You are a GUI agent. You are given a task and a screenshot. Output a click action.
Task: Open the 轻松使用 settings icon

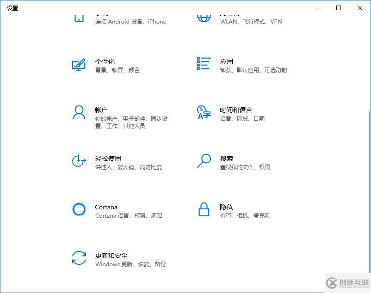point(79,162)
